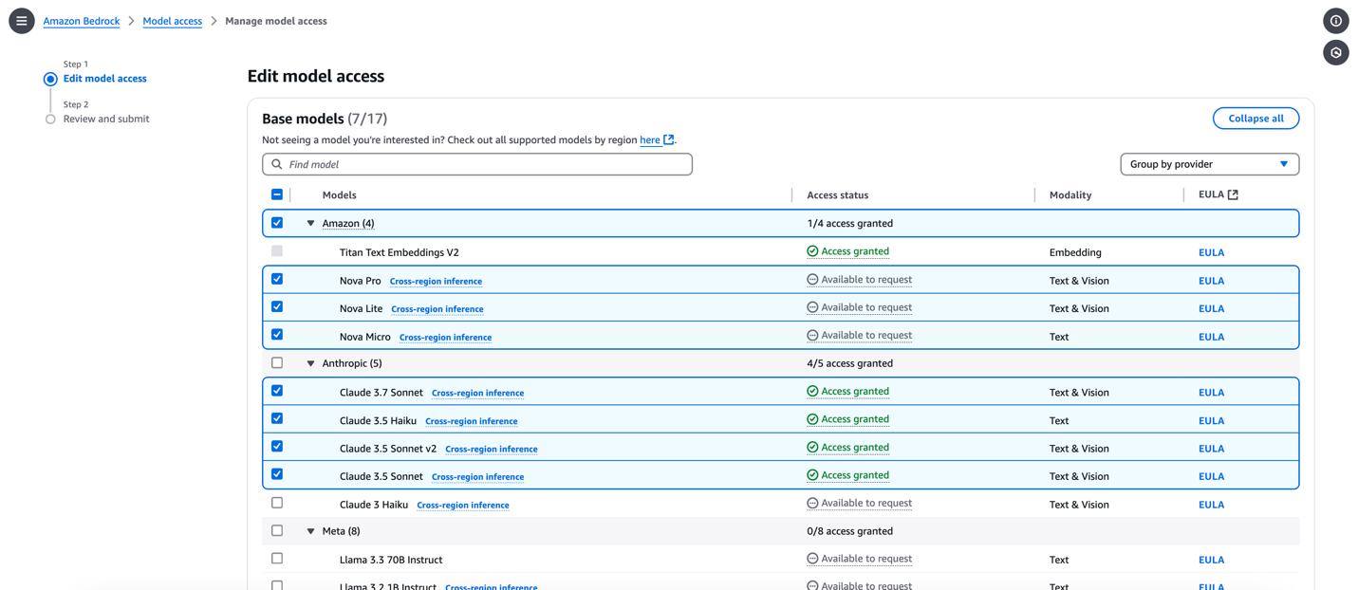Click the 'Edit model access' page heading

(316, 76)
